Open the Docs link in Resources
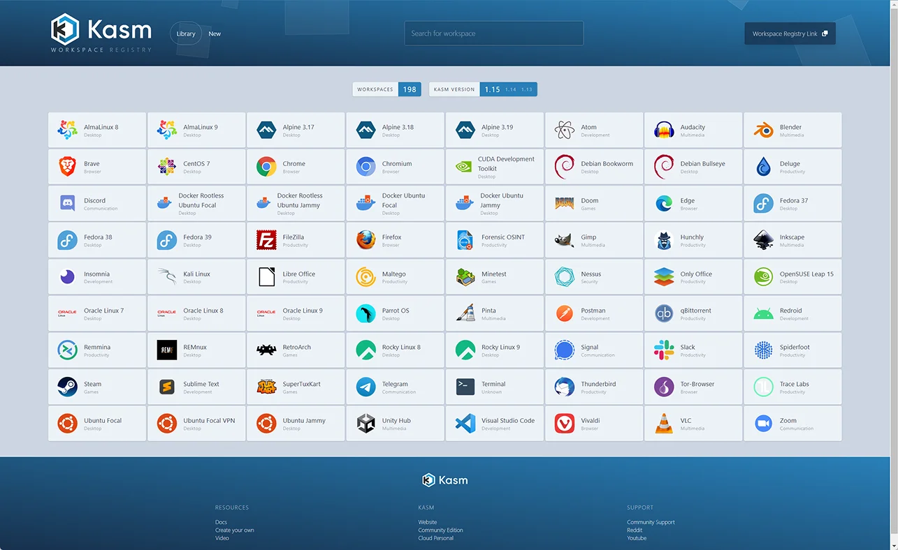Screen dimensions: 898x550 click(x=221, y=521)
